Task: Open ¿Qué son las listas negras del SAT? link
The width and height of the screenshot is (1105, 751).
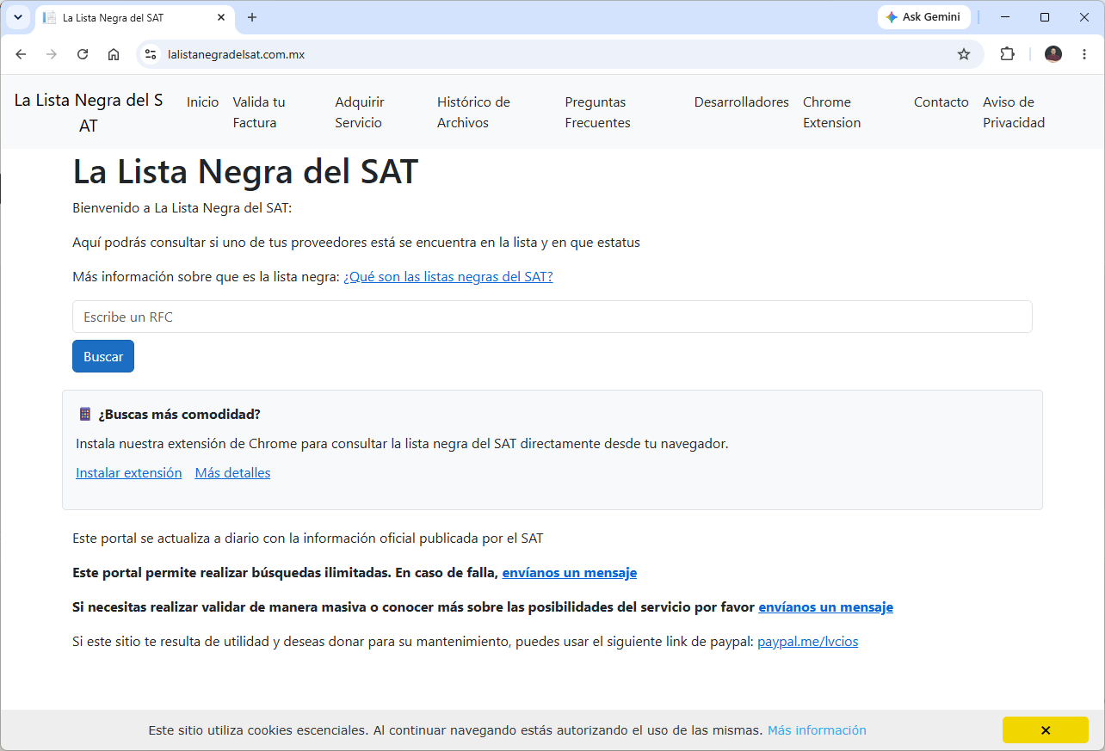Action: coord(448,276)
